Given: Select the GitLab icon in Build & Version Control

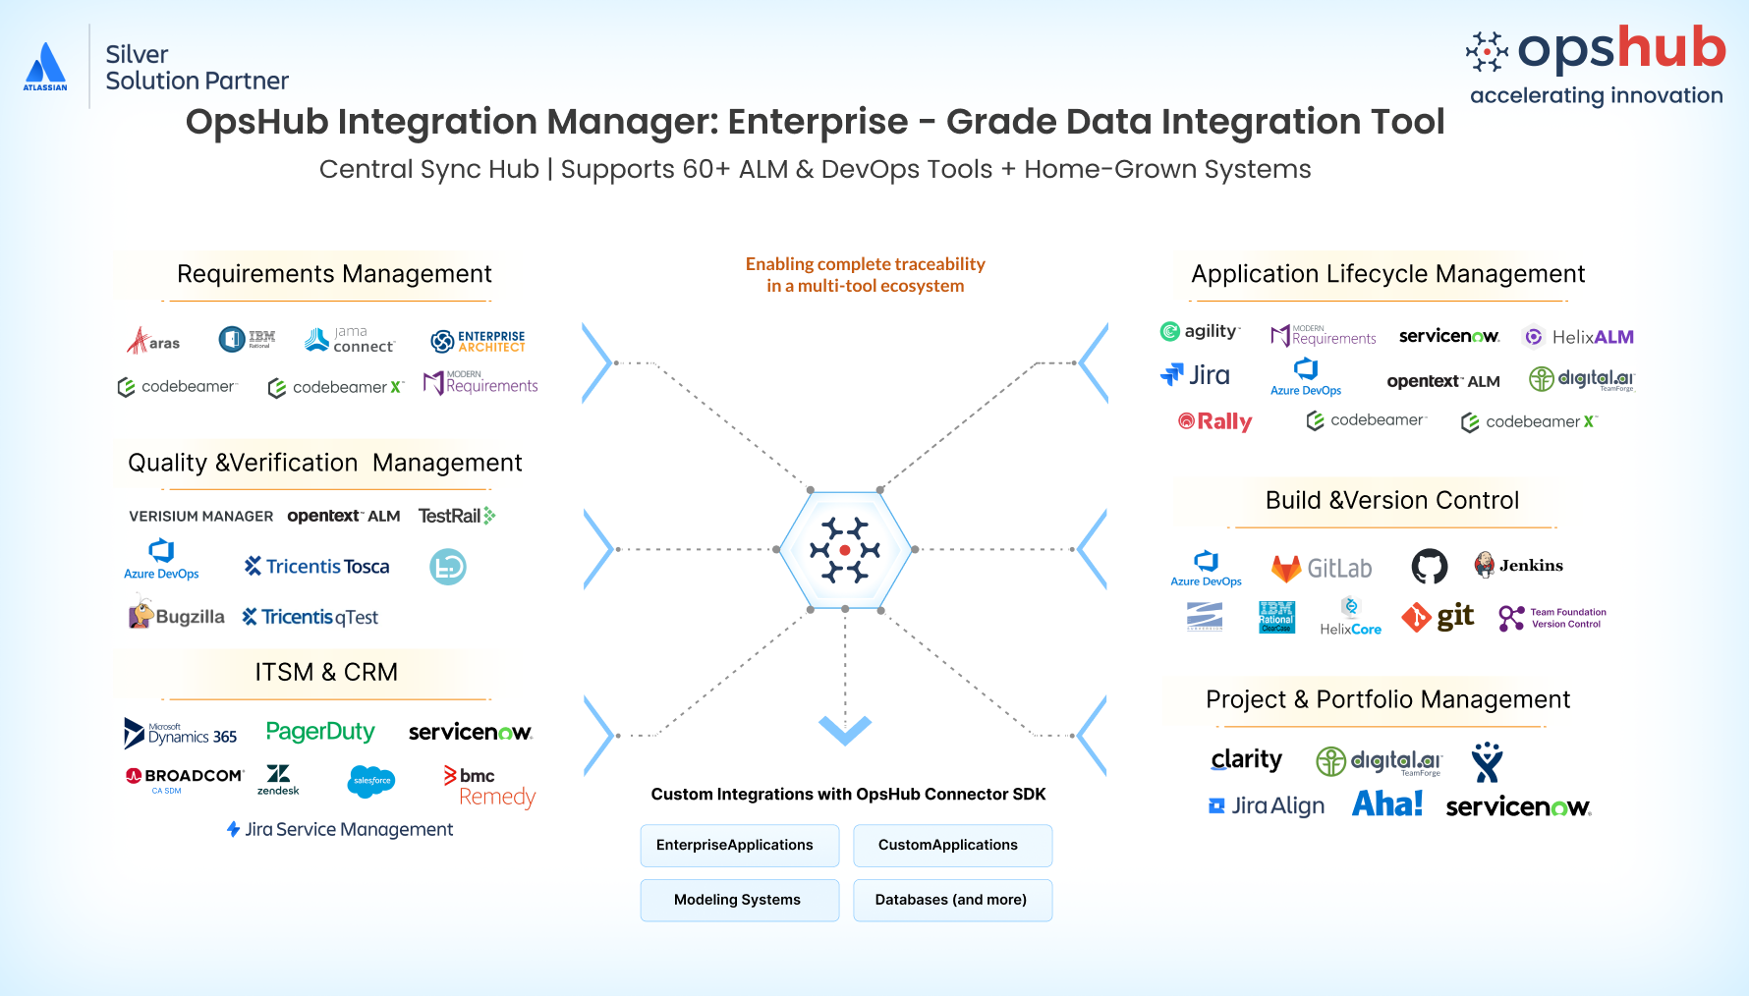Looking at the screenshot, I should tap(1321, 567).
